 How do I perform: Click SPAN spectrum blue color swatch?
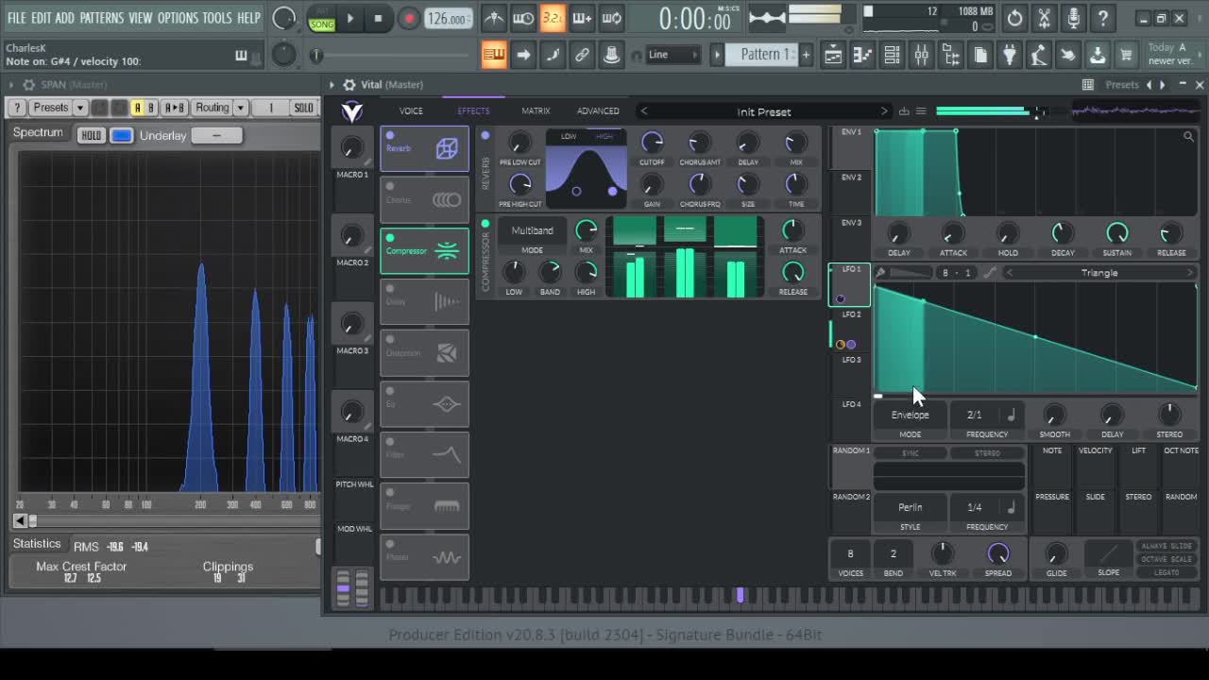pos(122,136)
